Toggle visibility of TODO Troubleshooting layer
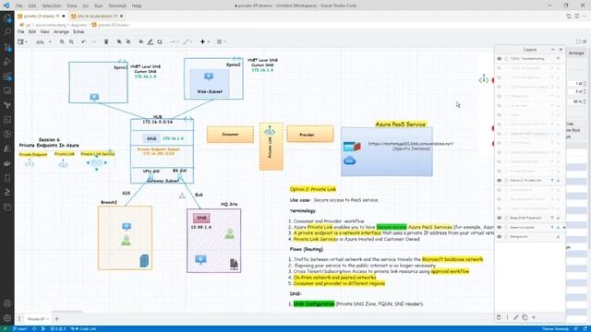 click(x=500, y=59)
